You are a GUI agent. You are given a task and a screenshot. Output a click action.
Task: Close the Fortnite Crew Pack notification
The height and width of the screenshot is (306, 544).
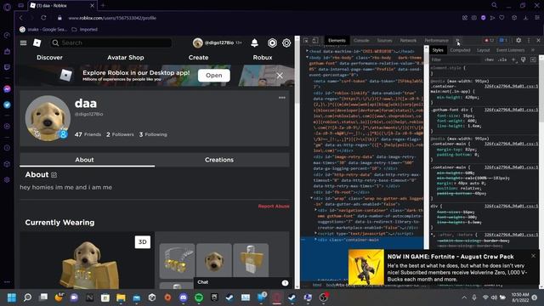tap(533, 256)
